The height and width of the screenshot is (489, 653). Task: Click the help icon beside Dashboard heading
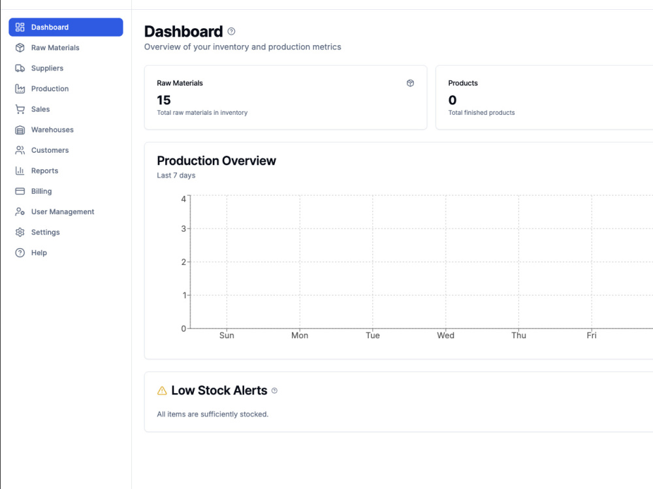tap(232, 31)
